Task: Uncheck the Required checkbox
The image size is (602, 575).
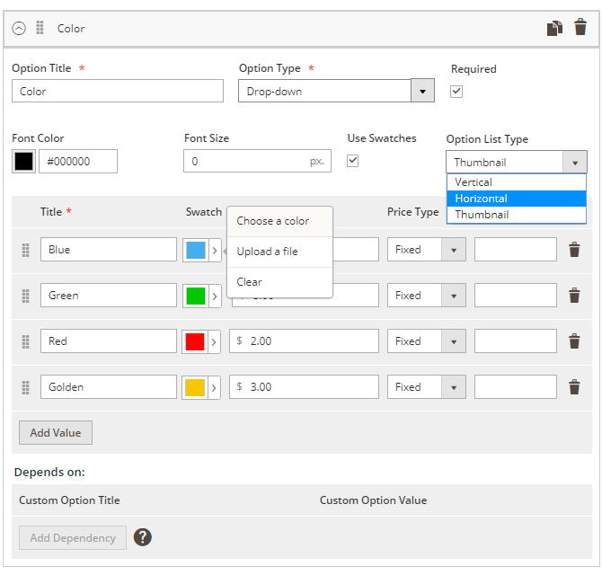Action: [456, 92]
